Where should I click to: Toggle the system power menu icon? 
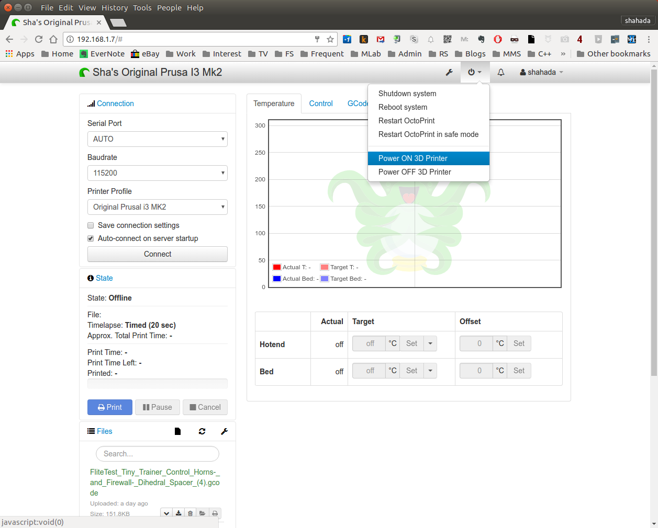[x=475, y=72]
